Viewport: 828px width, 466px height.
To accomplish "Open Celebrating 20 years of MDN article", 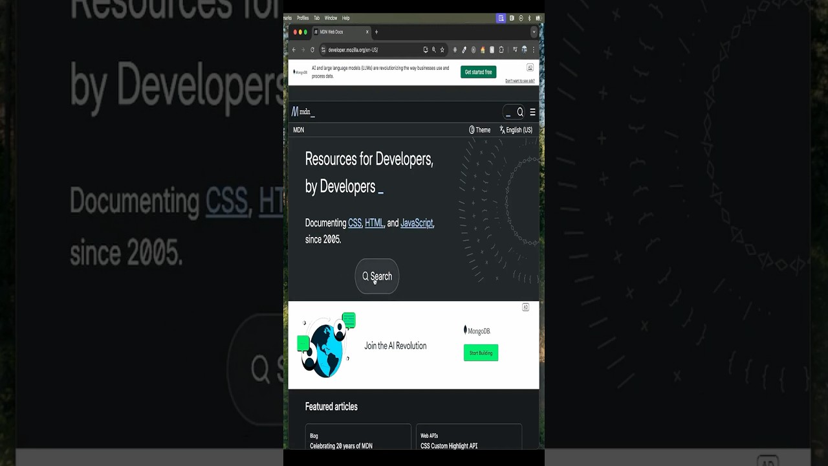I will (341, 446).
